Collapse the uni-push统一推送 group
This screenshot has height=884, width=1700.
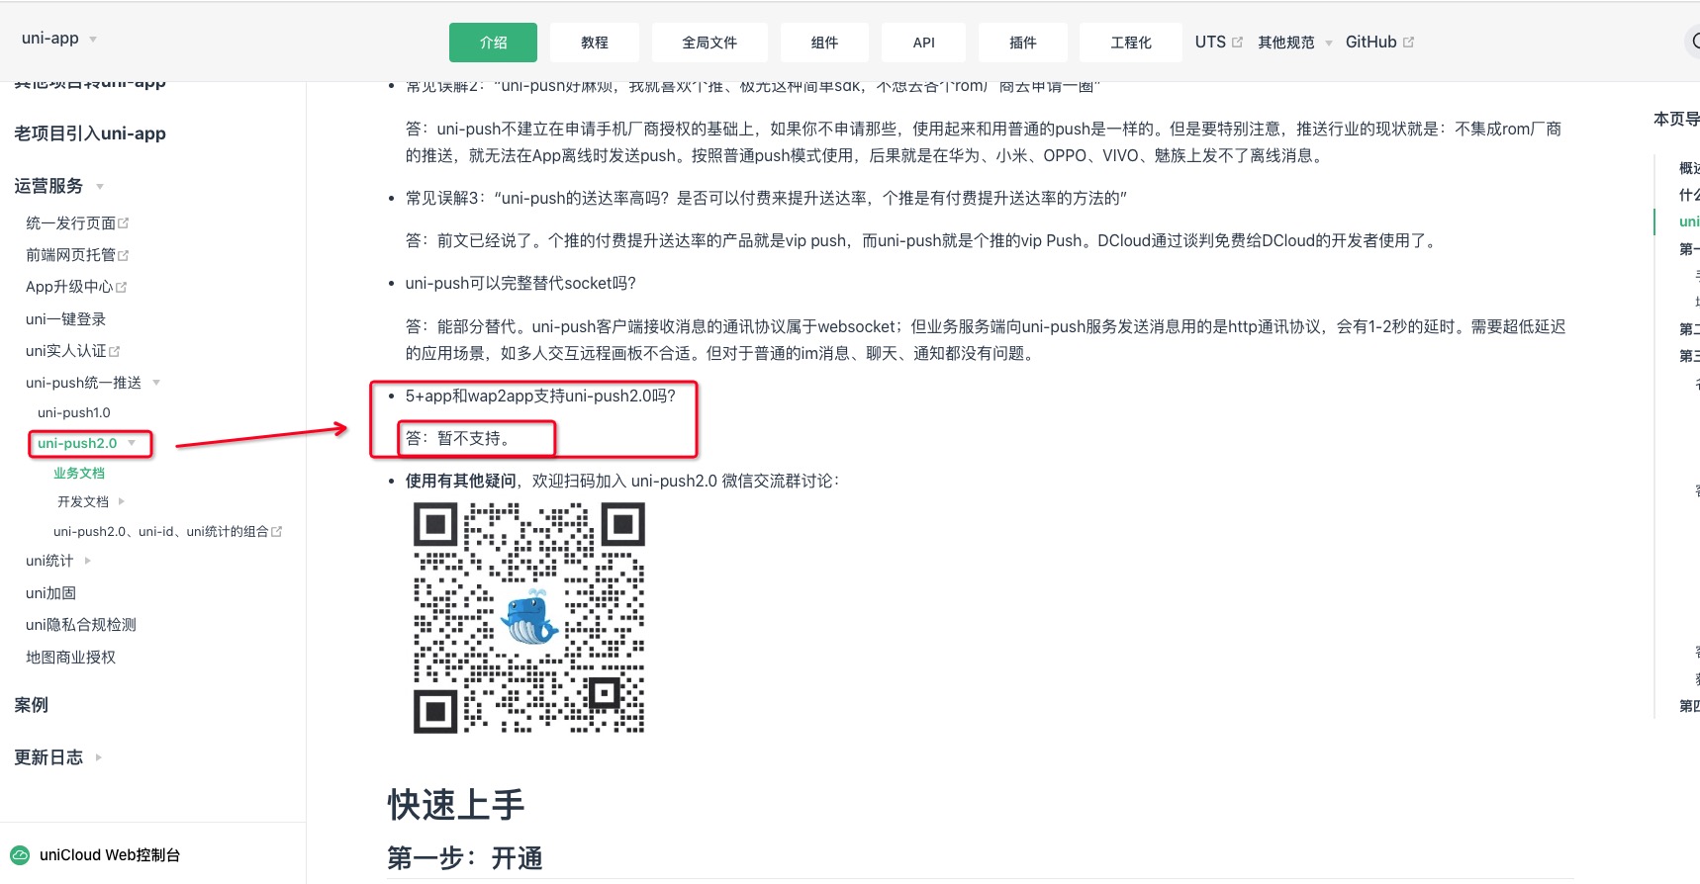click(93, 383)
